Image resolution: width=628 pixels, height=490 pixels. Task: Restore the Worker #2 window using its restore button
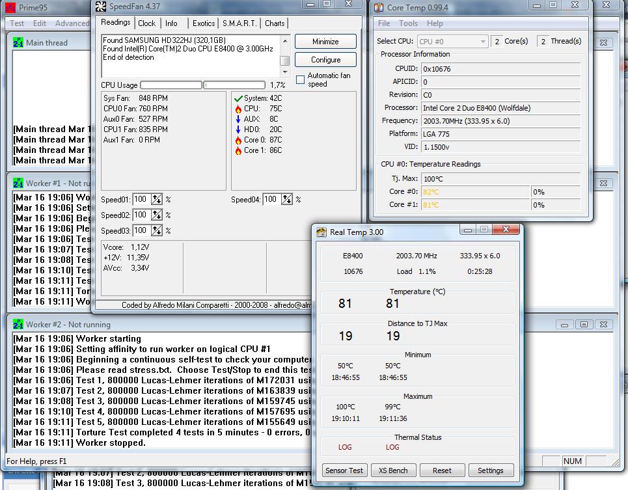click(584, 325)
